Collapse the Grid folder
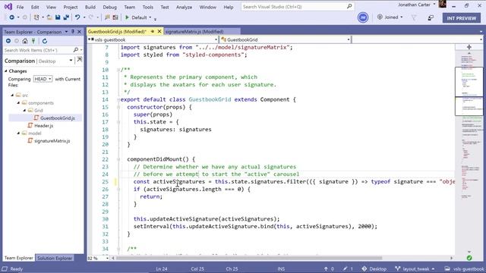The image size is (486, 273). [x=25, y=111]
